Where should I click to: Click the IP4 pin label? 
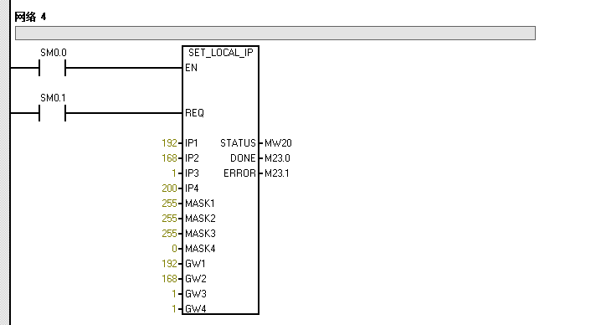(x=192, y=188)
